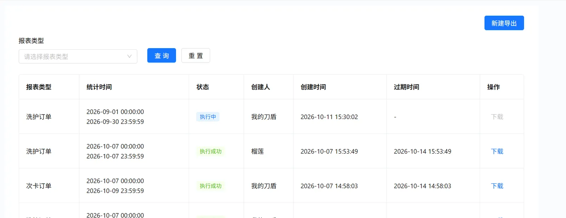The height and width of the screenshot is (218, 566).
Task: Select creation time 2026-10-07 14:58:03
Action: pos(329,186)
